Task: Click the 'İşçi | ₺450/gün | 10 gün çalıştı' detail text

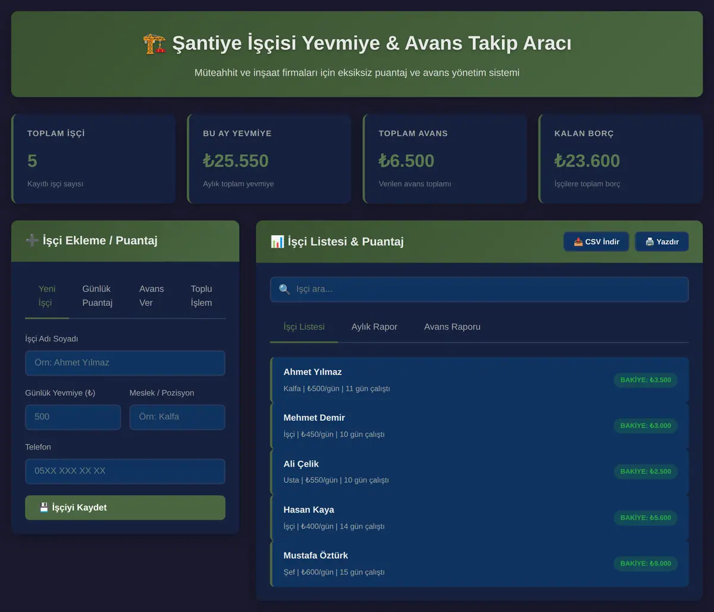Action: point(334,435)
